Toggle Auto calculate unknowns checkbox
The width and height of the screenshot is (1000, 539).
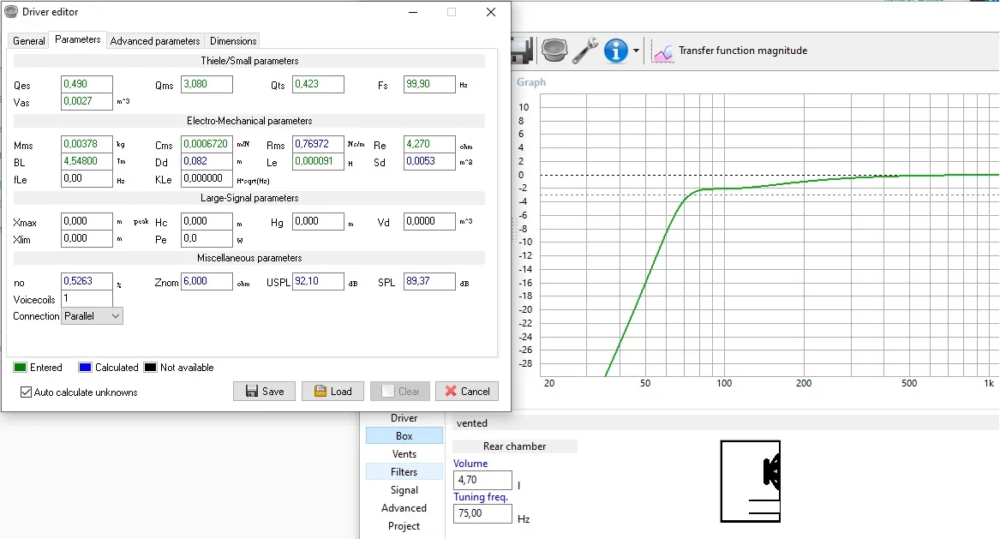(27, 392)
